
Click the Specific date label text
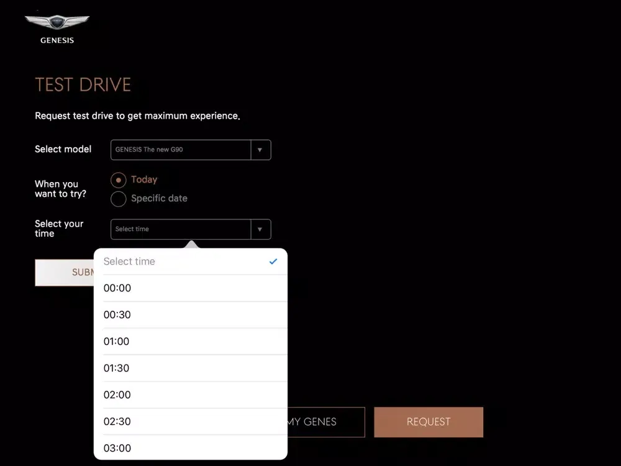point(159,199)
